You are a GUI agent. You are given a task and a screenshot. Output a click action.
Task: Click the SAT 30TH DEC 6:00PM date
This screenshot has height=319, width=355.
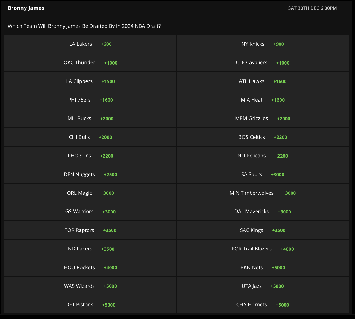click(312, 8)
